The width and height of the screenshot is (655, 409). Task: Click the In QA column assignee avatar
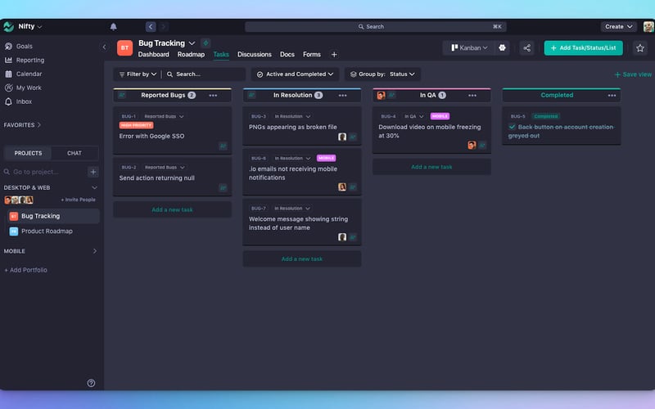click(381, 96)
